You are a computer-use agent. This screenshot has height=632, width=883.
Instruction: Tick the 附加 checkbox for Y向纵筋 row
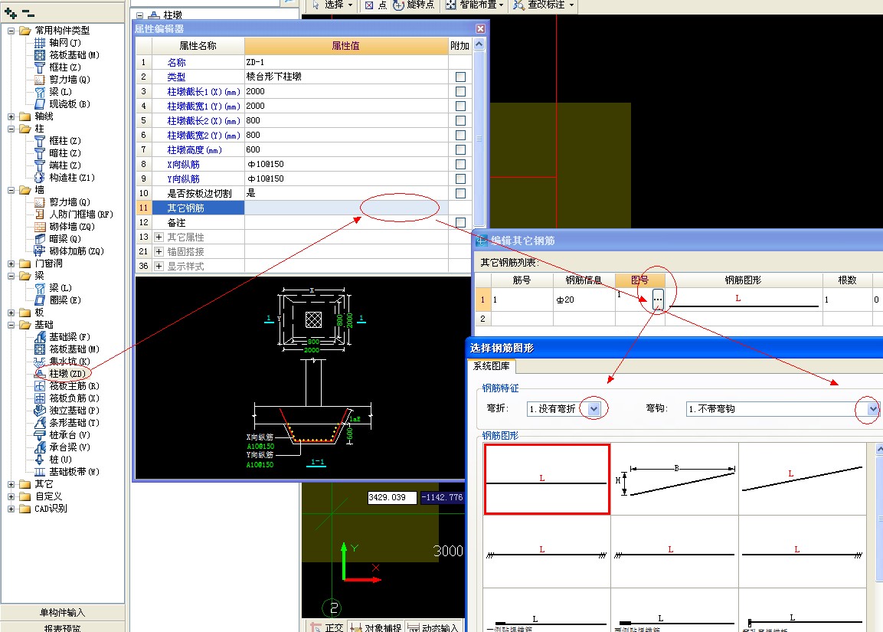461,178
